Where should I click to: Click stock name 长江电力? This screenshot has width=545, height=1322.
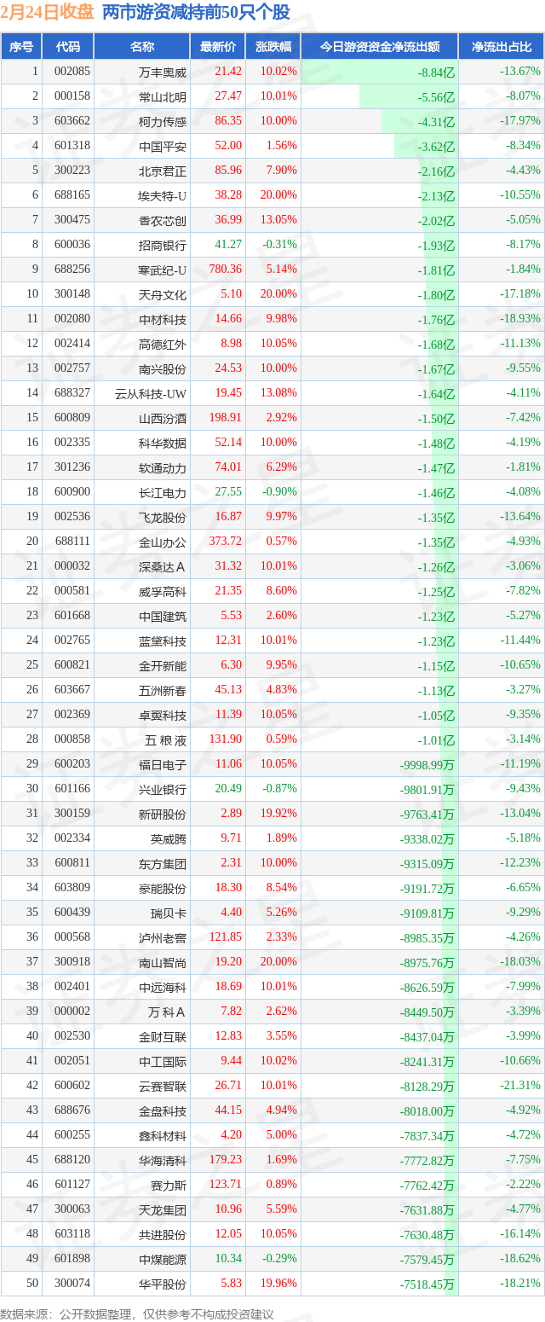coord(163,492)
